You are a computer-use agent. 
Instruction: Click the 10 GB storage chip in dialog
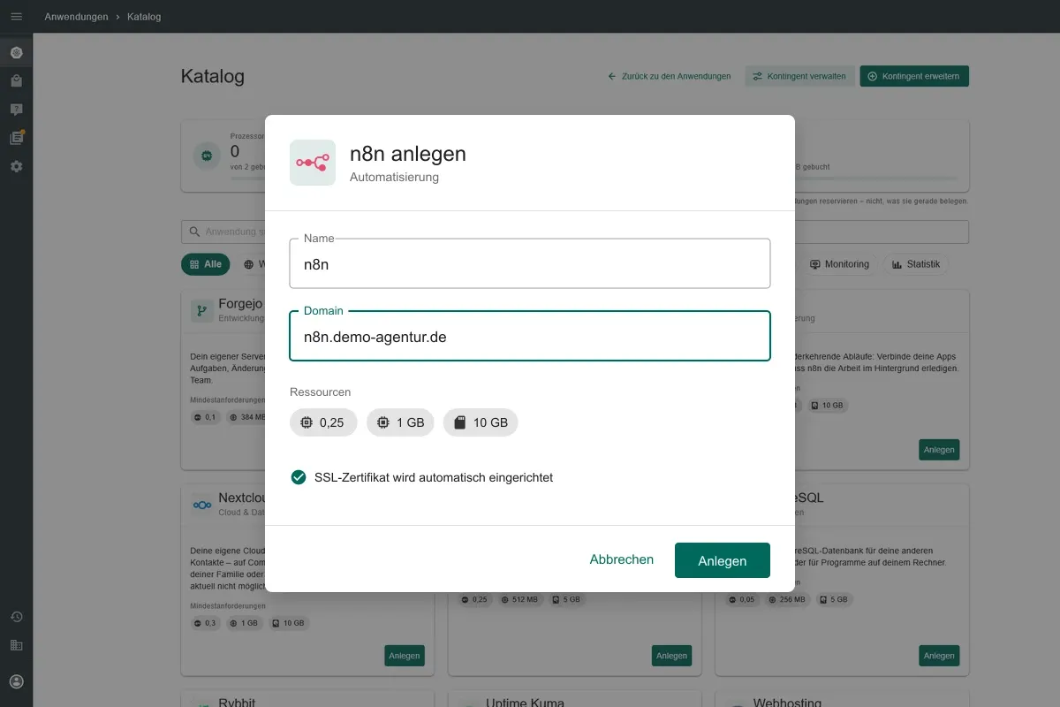481,422
